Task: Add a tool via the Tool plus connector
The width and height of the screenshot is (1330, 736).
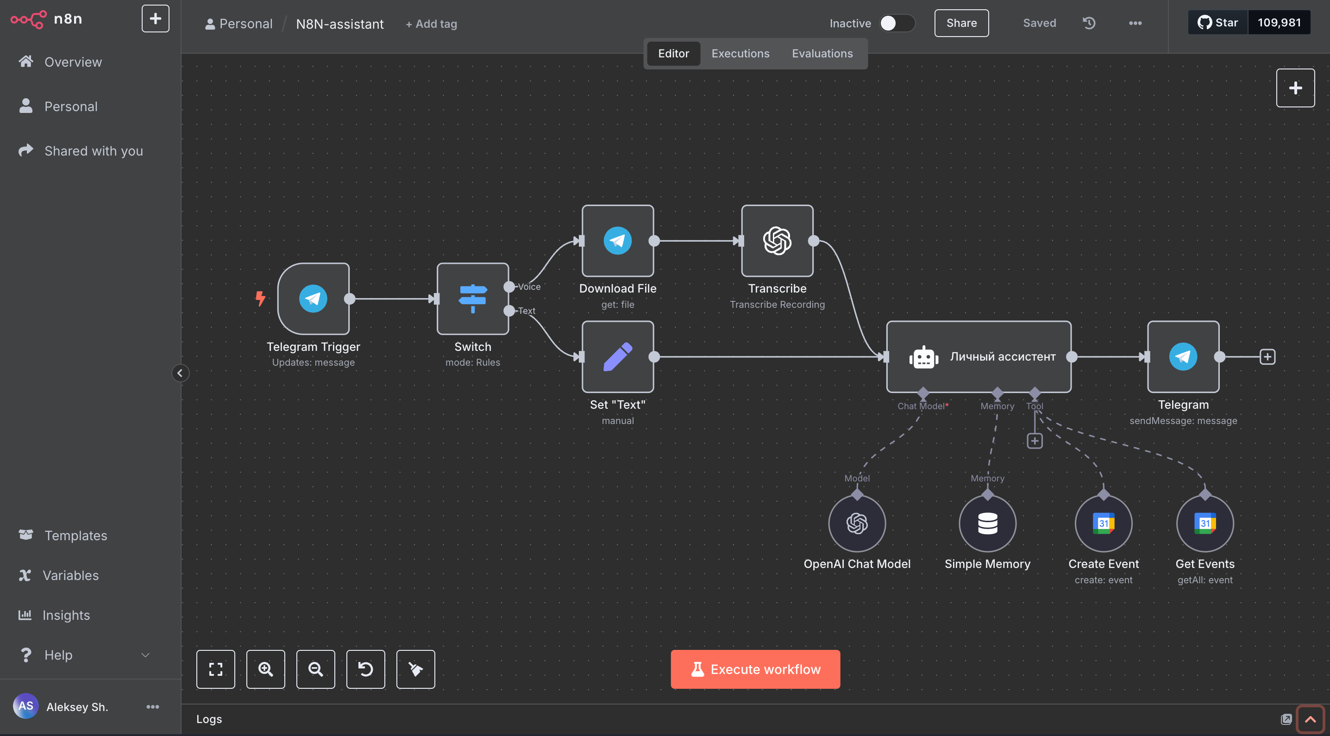Action: click(x=1034, y=440)
